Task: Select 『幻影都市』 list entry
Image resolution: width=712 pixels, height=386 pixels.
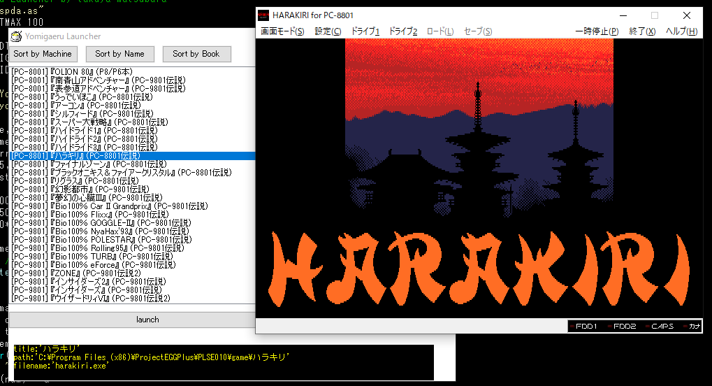Action: click(x=132, y=190)
